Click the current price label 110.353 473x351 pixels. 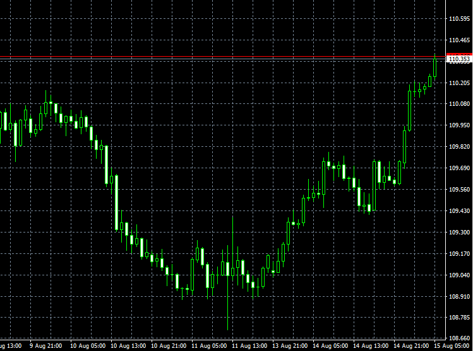pos(460,59)
